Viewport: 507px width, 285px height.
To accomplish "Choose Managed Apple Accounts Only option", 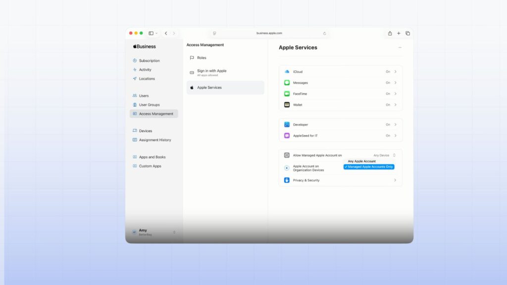I will pos(368,167).
